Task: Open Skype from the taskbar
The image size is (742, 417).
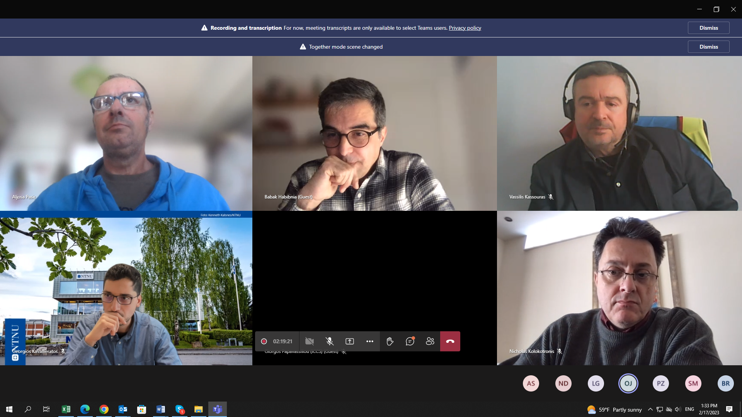Action: 180,409
